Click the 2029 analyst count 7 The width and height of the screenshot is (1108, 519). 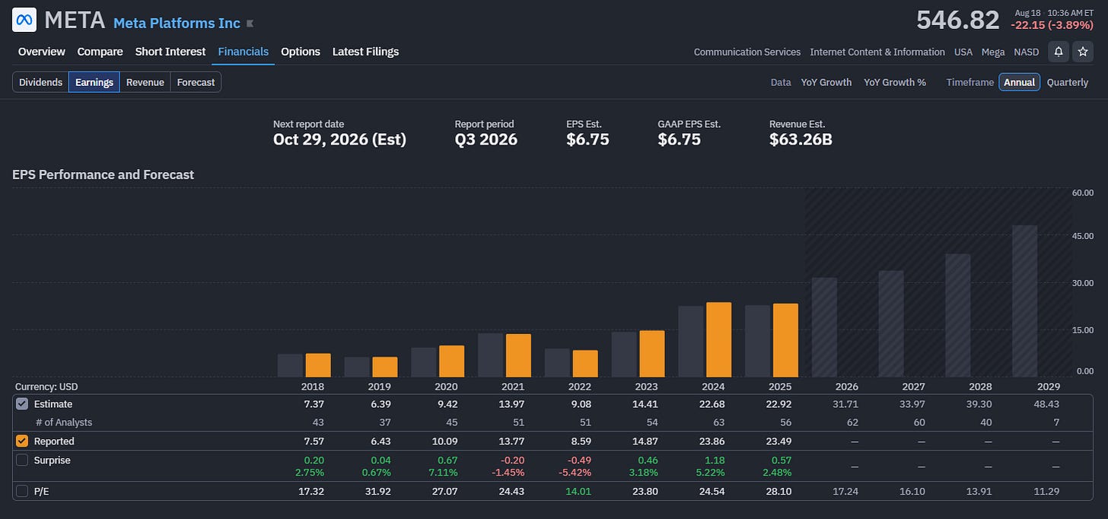(x=1056, y=422)
